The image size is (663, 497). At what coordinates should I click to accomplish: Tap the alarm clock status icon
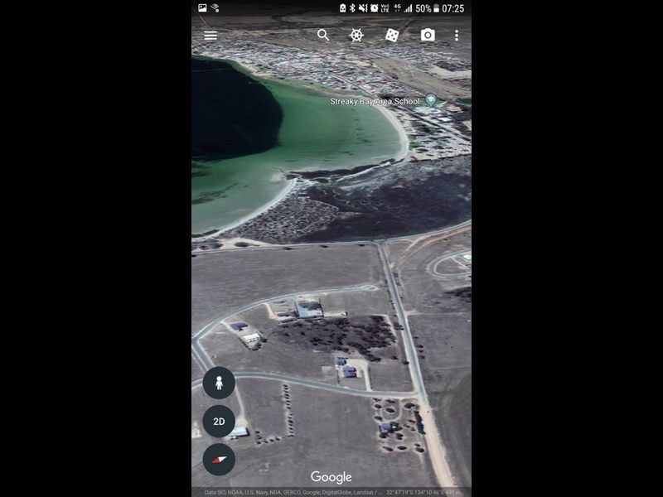[375, 8]
